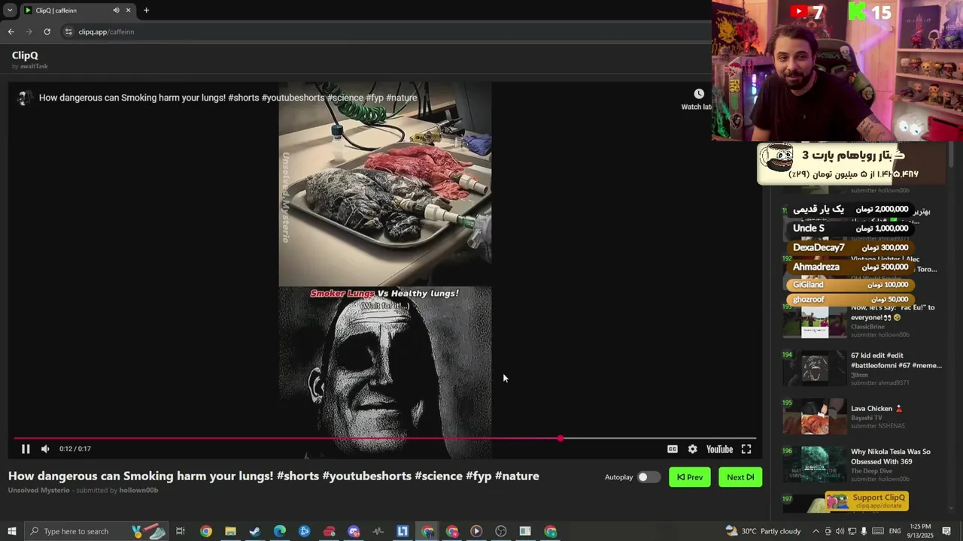963x541 pixels.
Task: Go to previous clip with Prev
Action: pyautogui.click(x=690, y=477)
